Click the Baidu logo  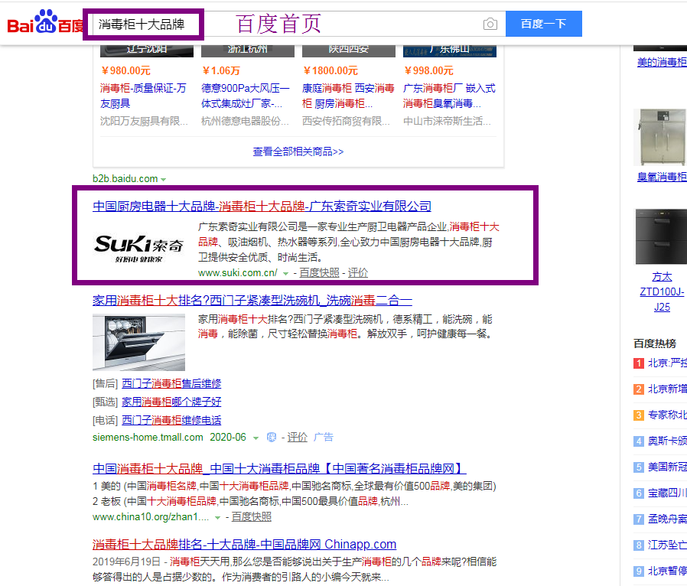point(44,24)
